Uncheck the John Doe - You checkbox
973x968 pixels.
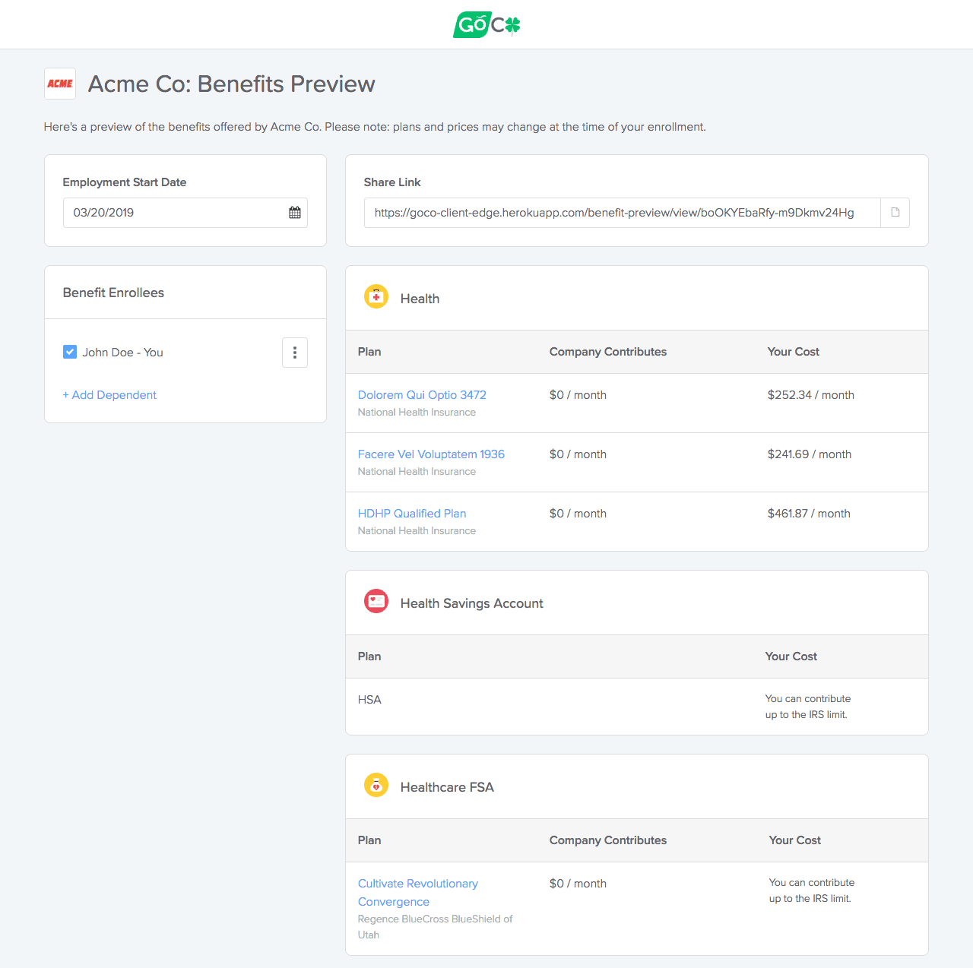[x=70, y=352]
